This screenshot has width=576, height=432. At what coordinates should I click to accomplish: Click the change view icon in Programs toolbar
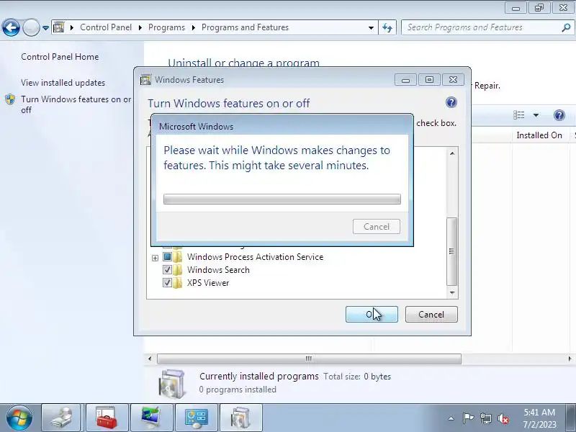518,115
